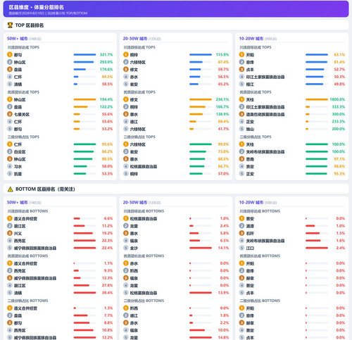This screenshot has width=352, height=340.
Task: Click the 14.8% value
Action: tap(223, 337)
